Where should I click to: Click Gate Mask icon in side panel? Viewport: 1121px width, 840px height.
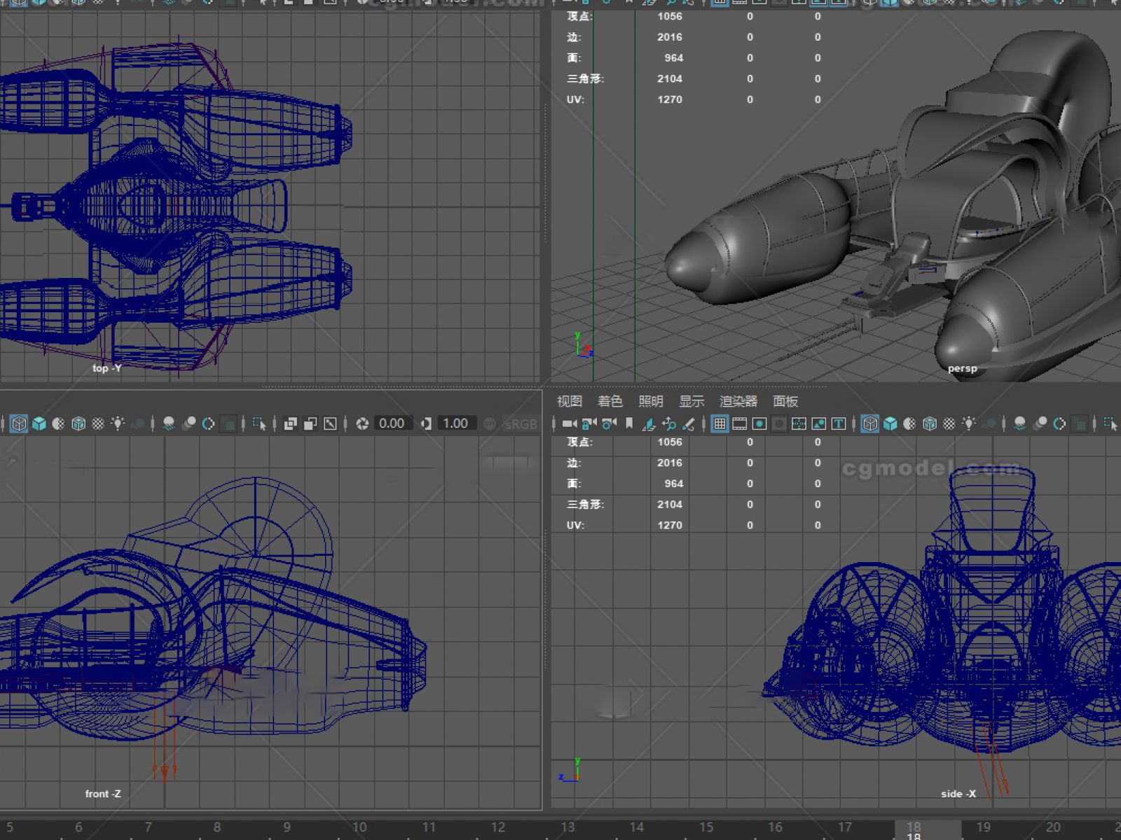(x=778, y=423)
